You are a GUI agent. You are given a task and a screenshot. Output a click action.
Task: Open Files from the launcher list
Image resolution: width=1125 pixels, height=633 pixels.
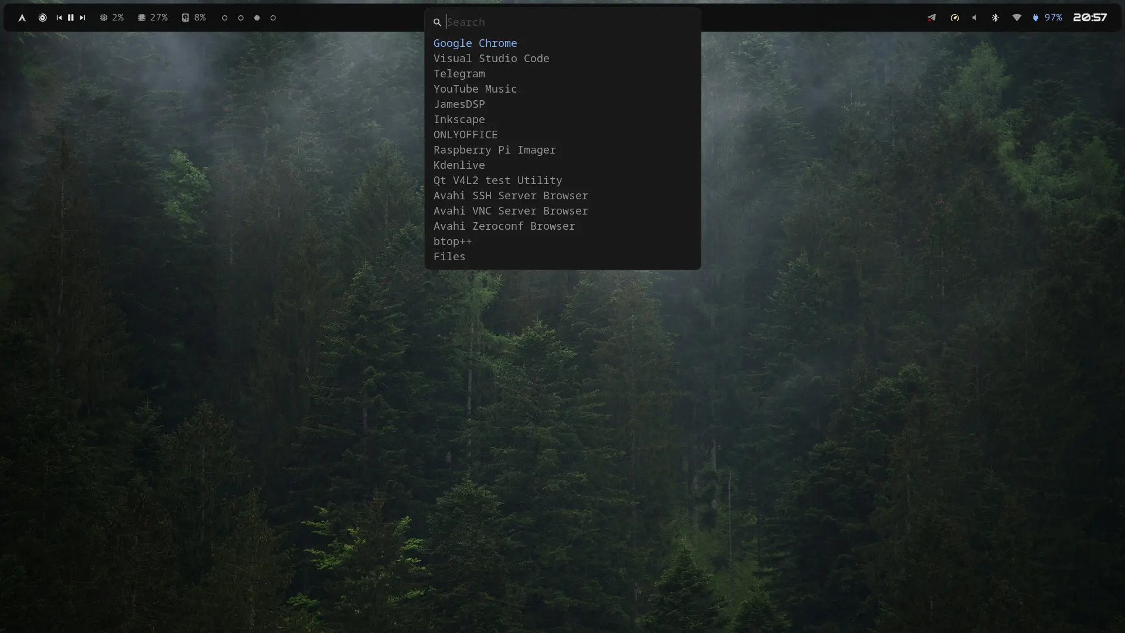562,257
